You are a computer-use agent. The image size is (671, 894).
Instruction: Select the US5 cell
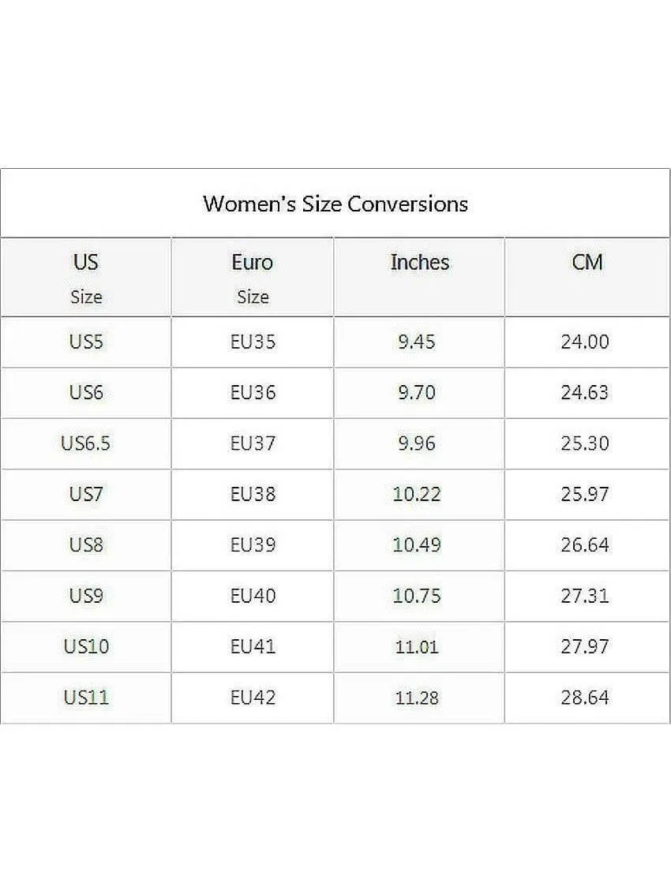click(x=85, y=342)
